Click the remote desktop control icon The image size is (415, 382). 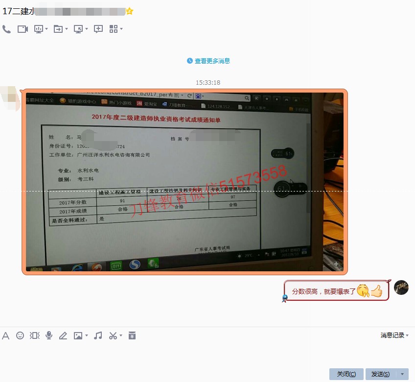(x=78, y=29)
